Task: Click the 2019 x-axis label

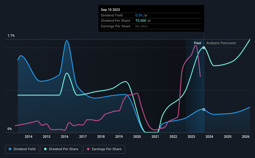Action: pyautogui.click(x=119, y=137)
